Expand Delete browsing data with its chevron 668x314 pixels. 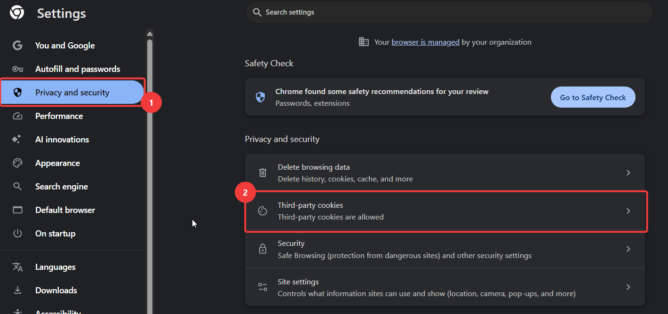click(x=628, y=173)
